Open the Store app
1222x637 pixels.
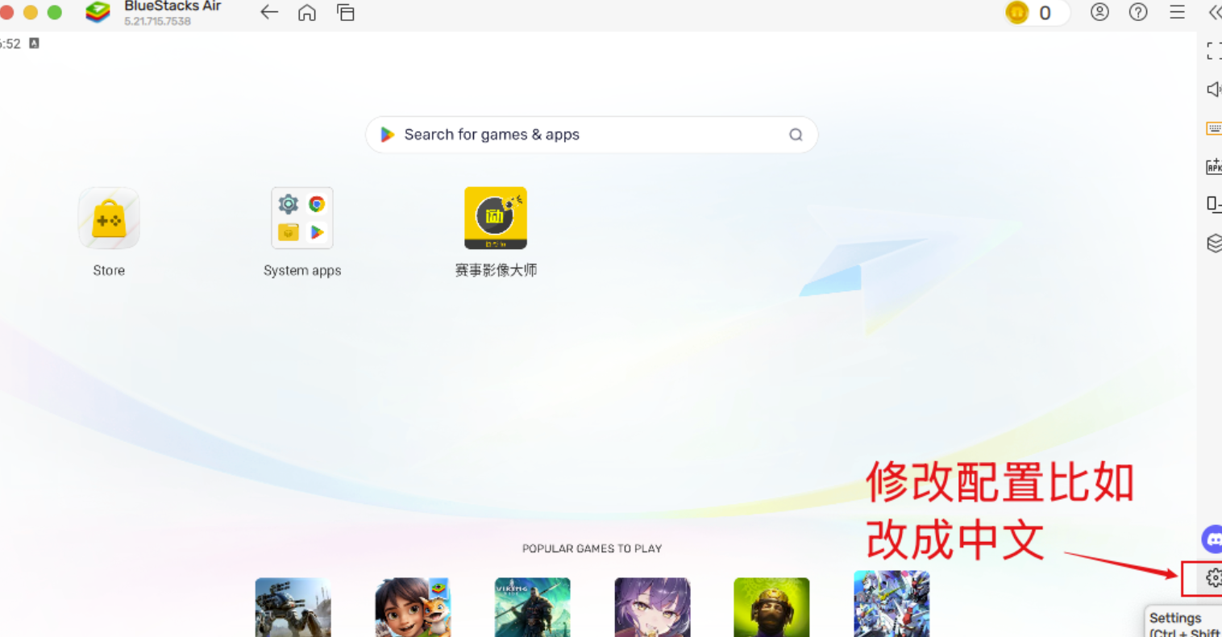(x=109, y=219)
